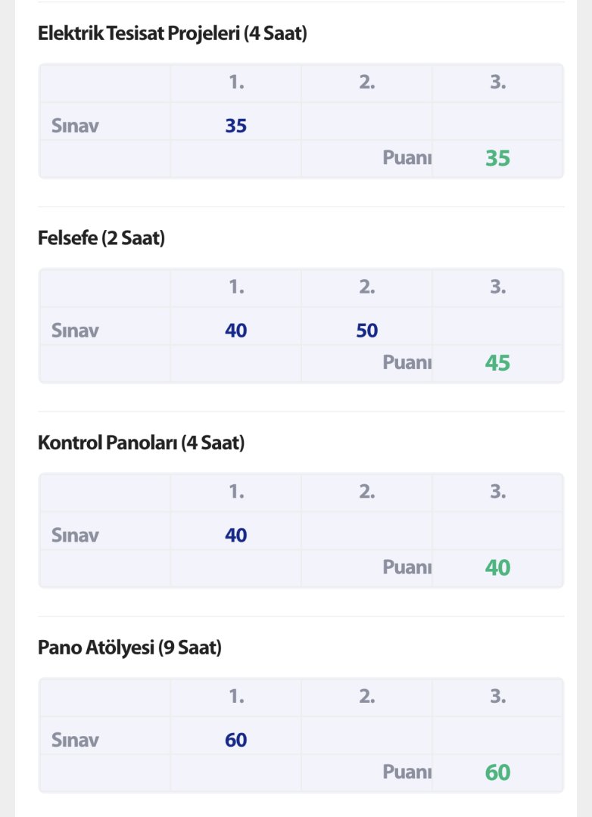Click column header 1. in Elektrik Tesisat table
Screen dimensions: 592x817
236,82
